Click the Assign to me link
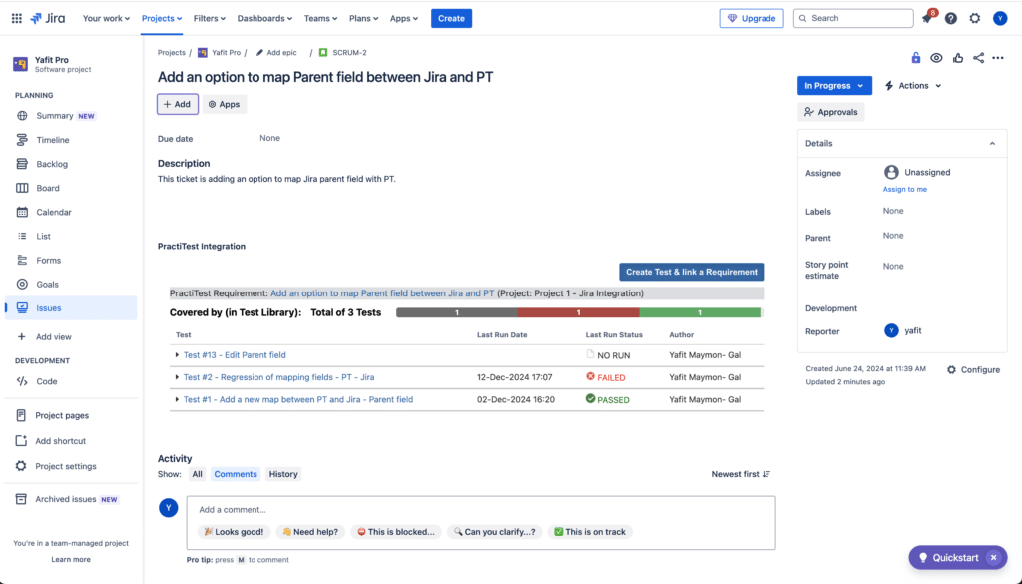Viewport: 1022px width, 584px height. (x=904, y=189)
